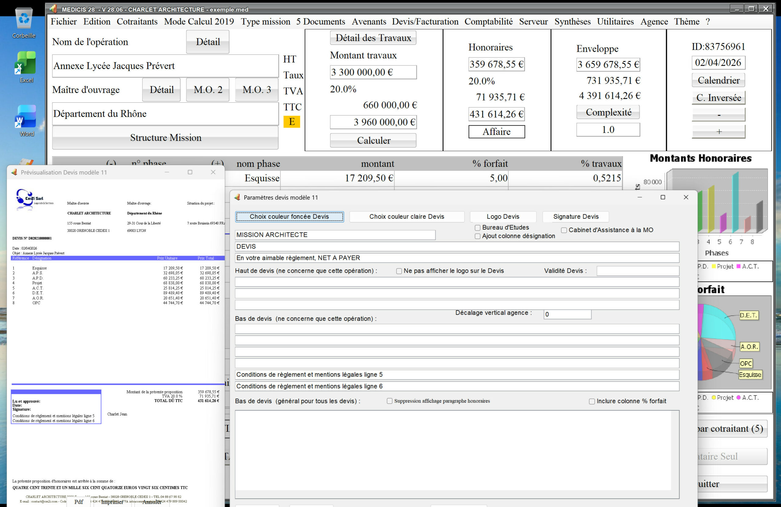781x507 pixels.
Task: Click Détail beside Nom de l'opération
Action: click(208, 42)
